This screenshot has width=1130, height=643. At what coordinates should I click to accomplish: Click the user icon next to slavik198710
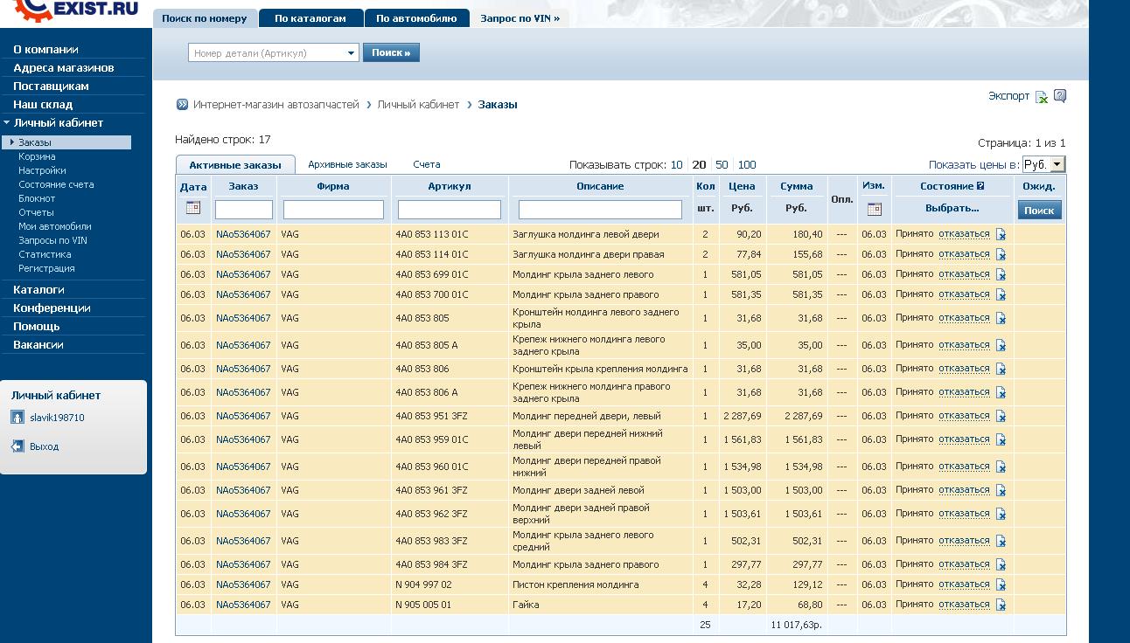point(17,418)
